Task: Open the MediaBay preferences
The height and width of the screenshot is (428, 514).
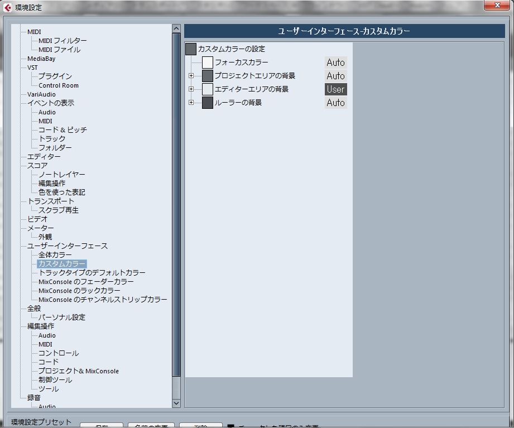Action: [x=41, y=59]
